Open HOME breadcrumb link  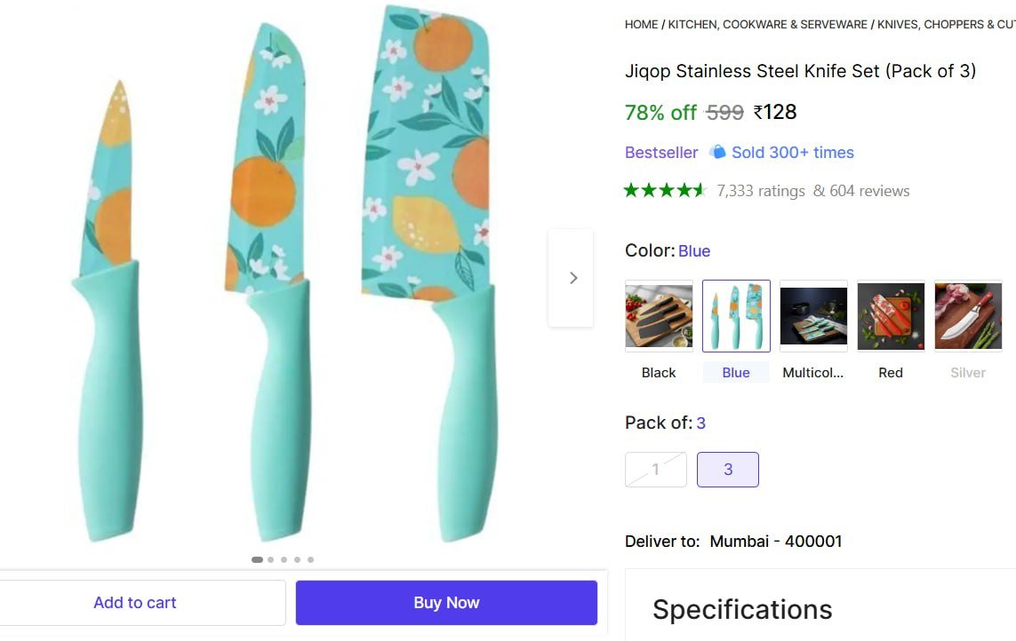click(641, 25)
